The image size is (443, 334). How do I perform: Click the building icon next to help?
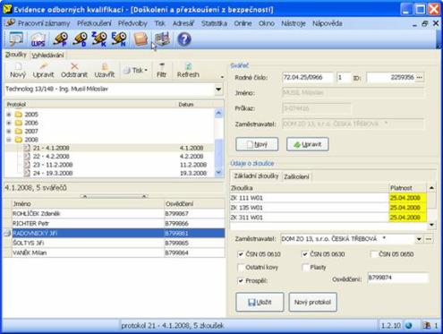pos(163,39)
